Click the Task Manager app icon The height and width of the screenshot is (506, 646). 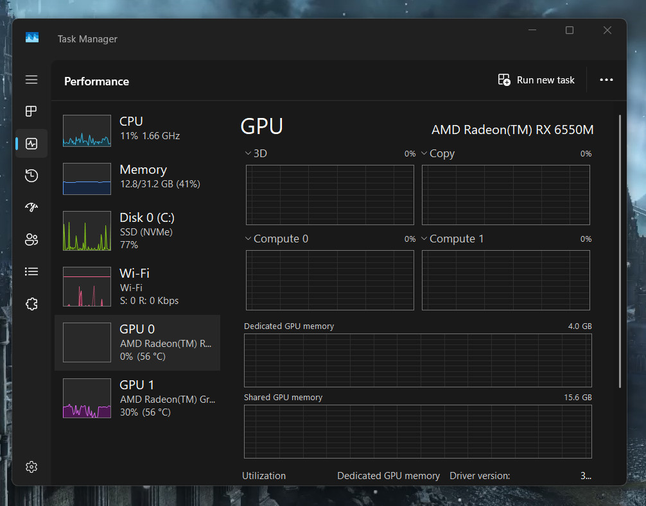(x=32, y=37)
